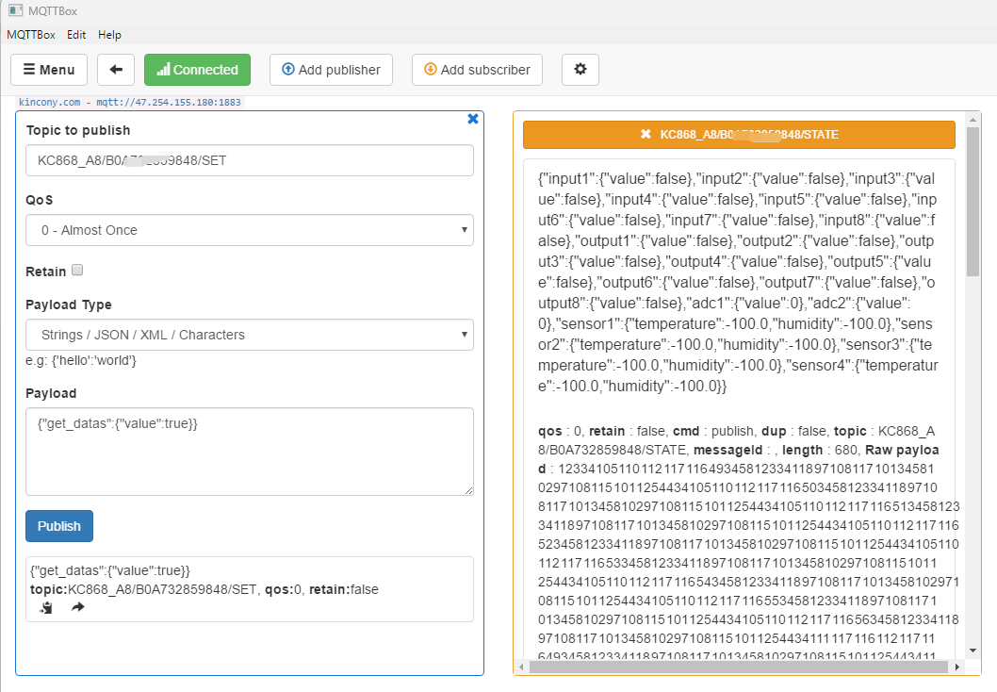Click the copy payload icon in publish history
Screen dimensions: 997x692
pyautogui.click(x=45, y=608)
